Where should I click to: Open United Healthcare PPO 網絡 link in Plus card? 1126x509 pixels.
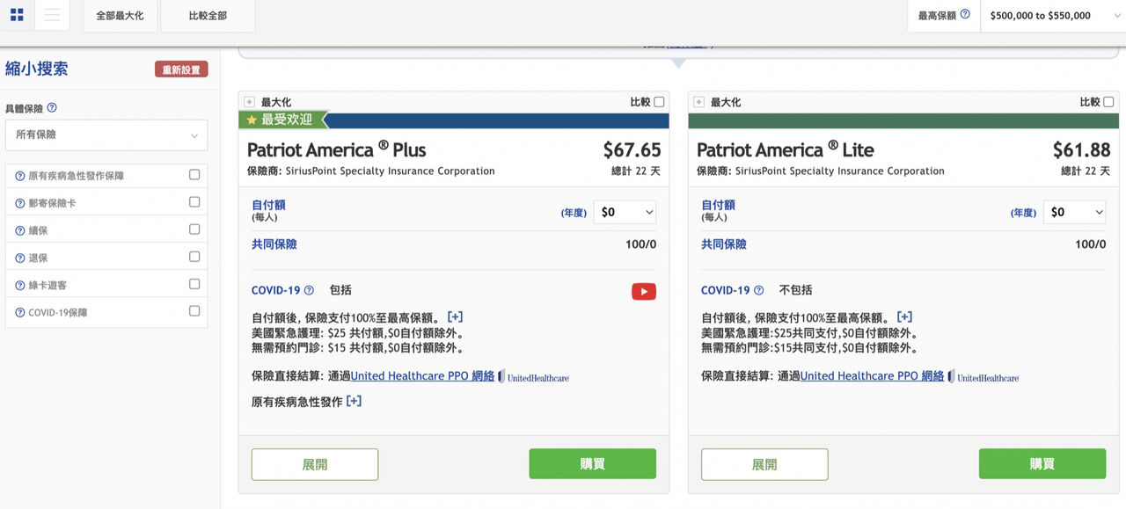pos(423,376)
